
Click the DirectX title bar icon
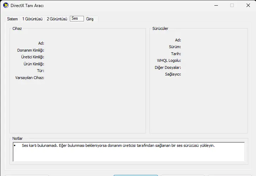pos(6,5)
